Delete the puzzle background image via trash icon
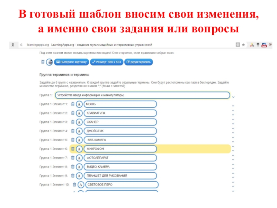277x208 pixels. pos(43,62)
